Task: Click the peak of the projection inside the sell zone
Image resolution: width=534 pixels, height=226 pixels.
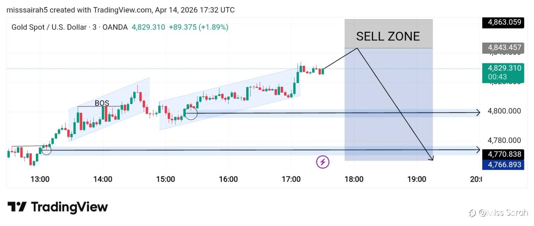Action: [x=357, y=48]
